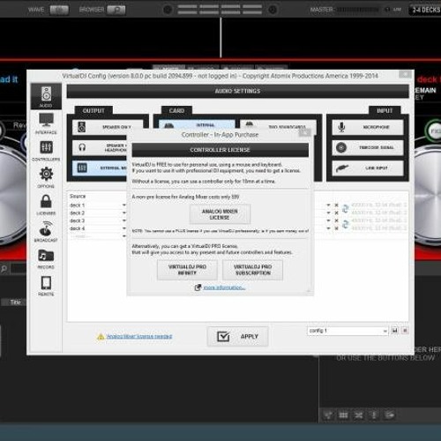Click the left round knob in top center bar
The image size is (441, 441).
[168, 10]
